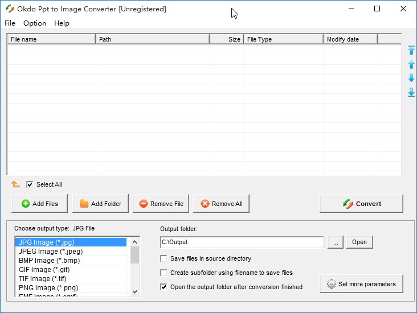Move selected file to bottom arrow
This screenshot has width=417, height=313.
pos(411,92)
